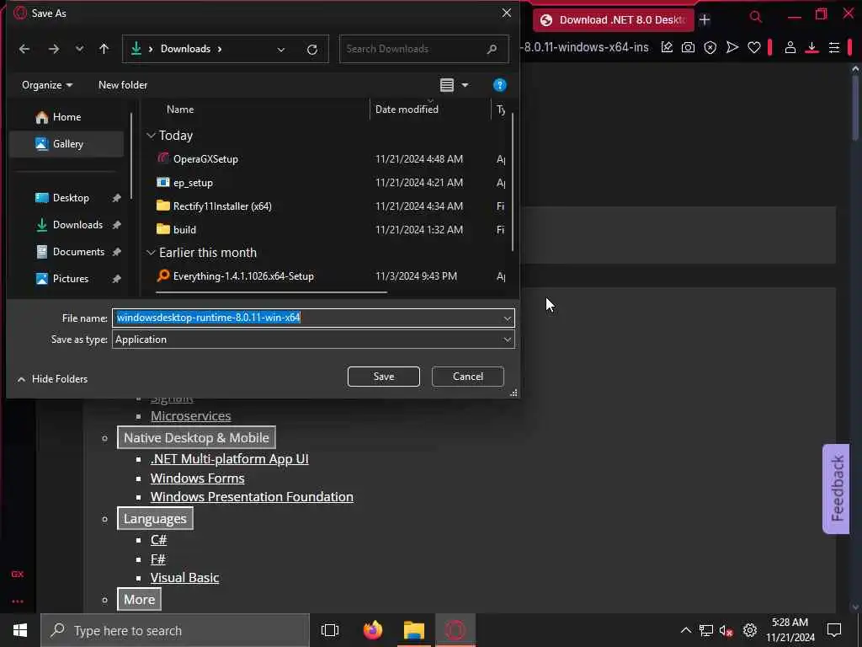This screenshot has width=862, height=647.
Task: Refresh the Downloads folder listing
Action: (312, 50)
